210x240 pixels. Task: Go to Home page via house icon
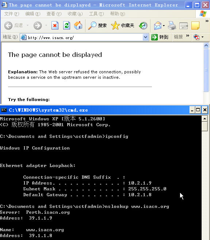pyautogui.click(x=78, y=25)
